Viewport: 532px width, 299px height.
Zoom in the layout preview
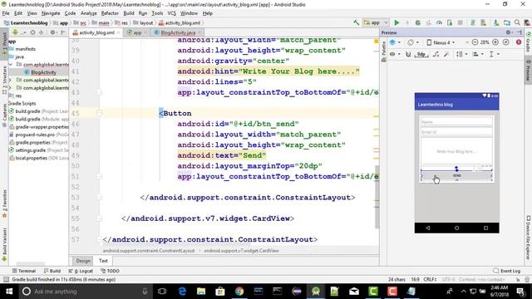495,42
